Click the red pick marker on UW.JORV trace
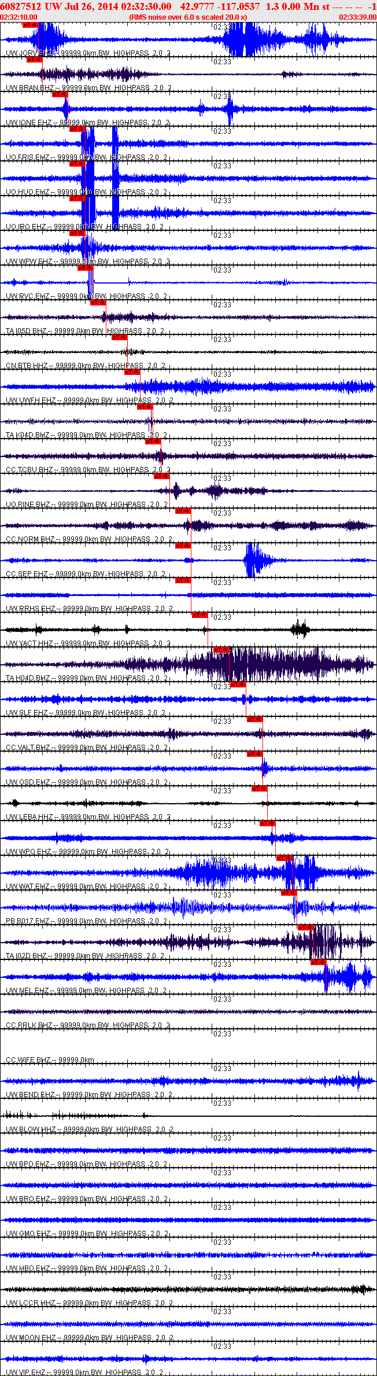The width and height of the screenshot is (377, 1376). [30, 25]
